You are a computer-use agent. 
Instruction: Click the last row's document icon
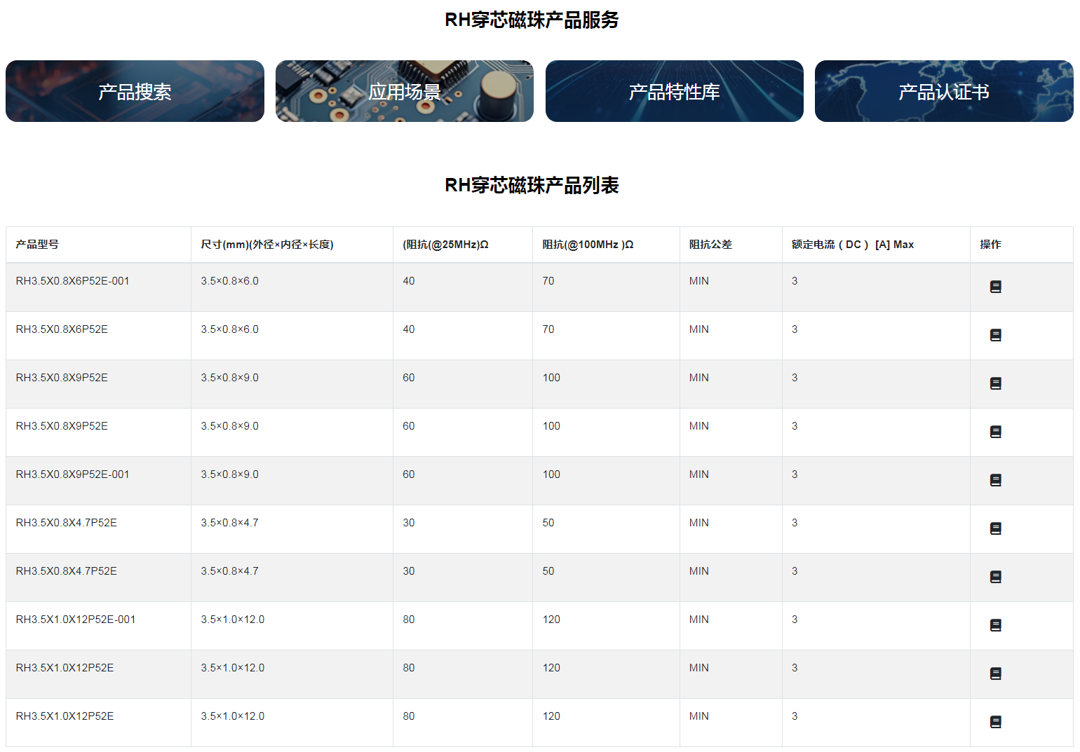point(996,722)
